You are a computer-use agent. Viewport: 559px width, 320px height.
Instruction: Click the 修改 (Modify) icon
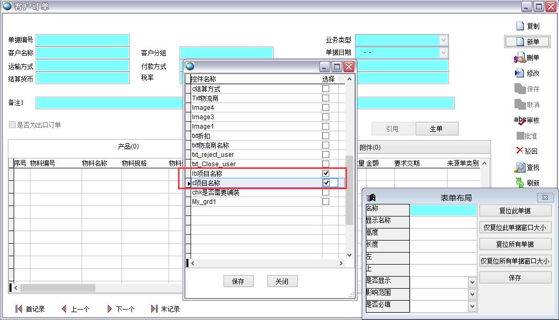[x=520, y=73]
